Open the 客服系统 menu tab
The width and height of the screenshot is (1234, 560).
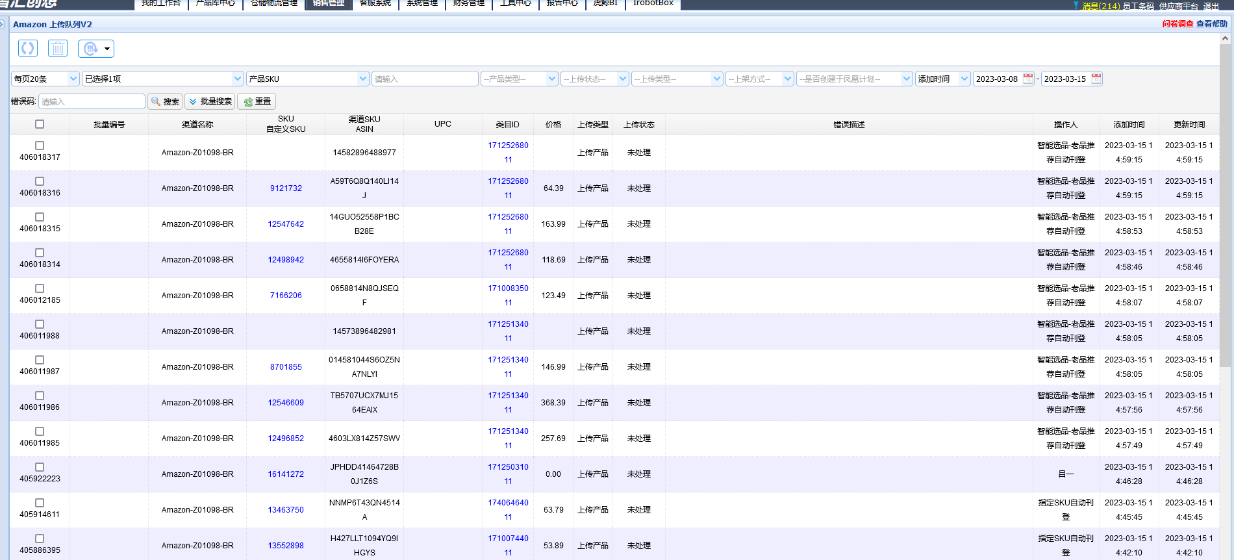[x=375, y=4]
